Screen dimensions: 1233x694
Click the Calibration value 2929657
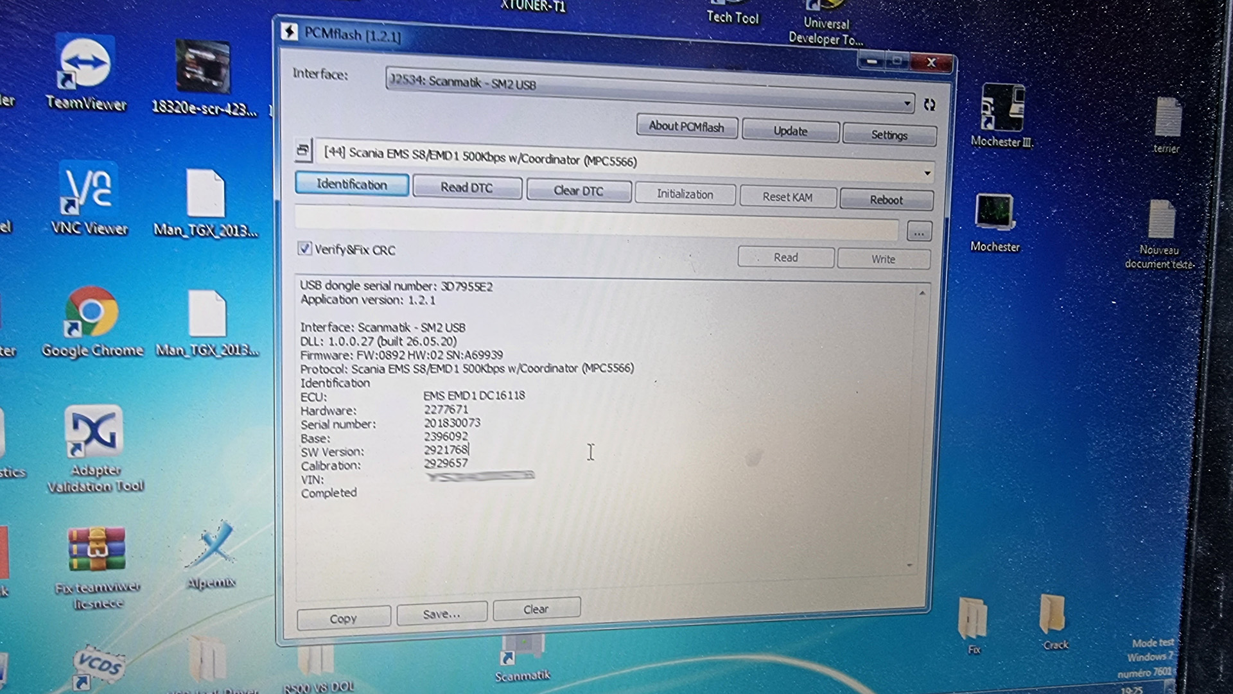point(446,463)
